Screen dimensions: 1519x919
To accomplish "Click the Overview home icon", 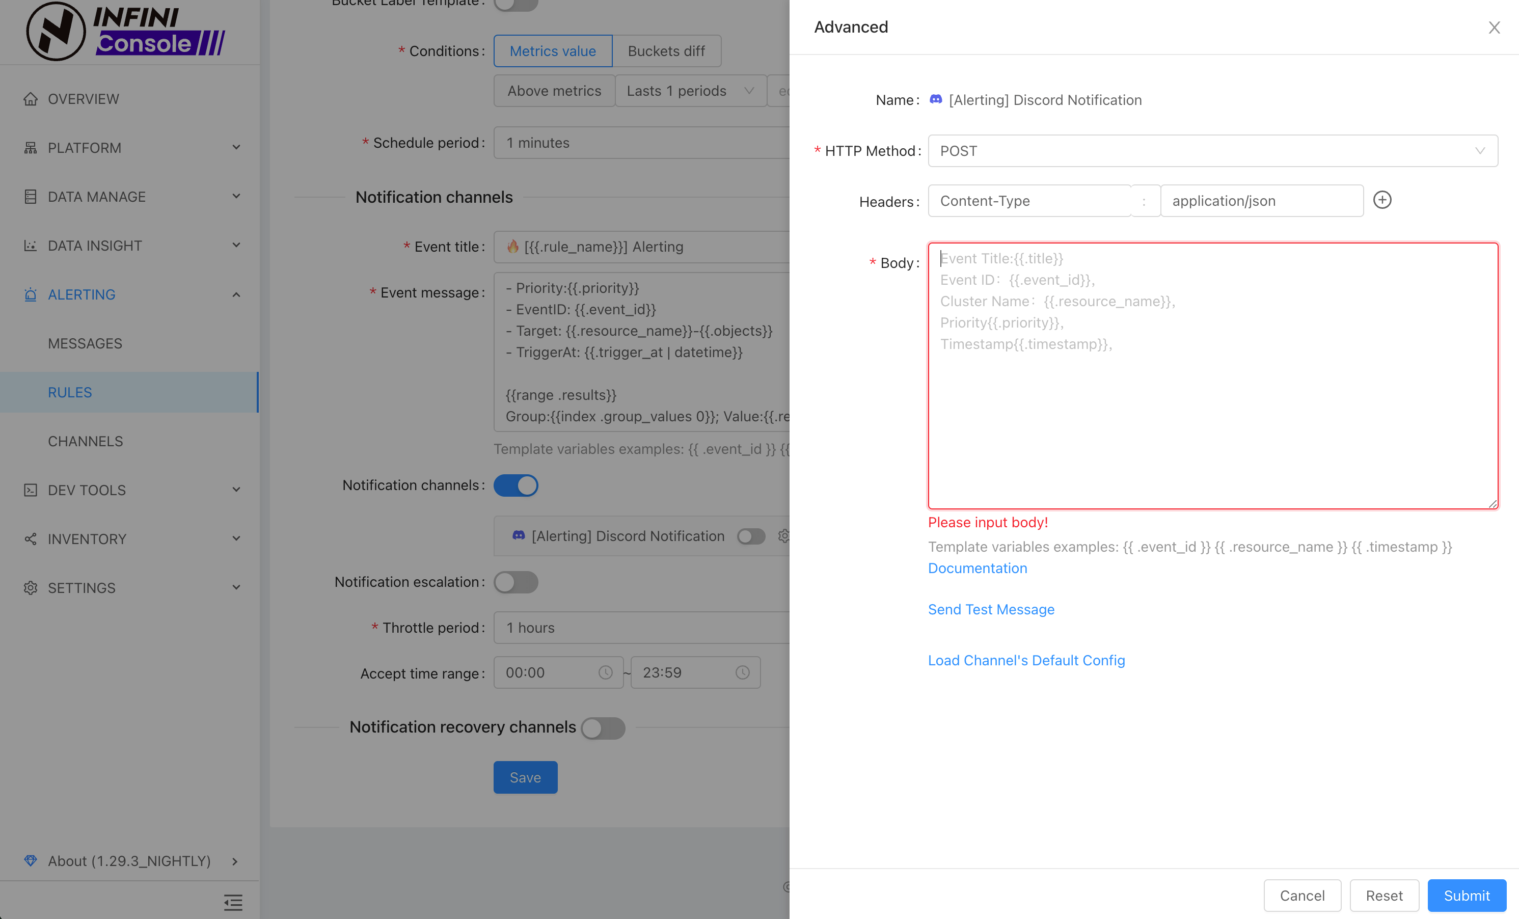I will [30, 99].
